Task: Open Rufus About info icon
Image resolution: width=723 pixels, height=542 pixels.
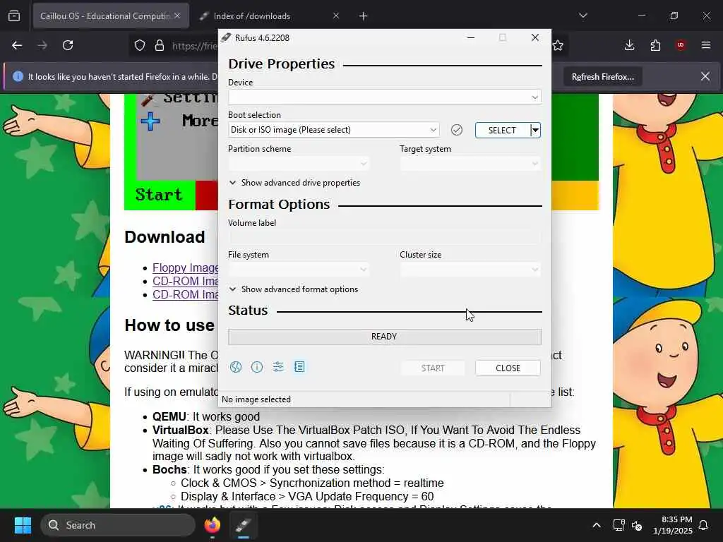Action: pos(257,367)
